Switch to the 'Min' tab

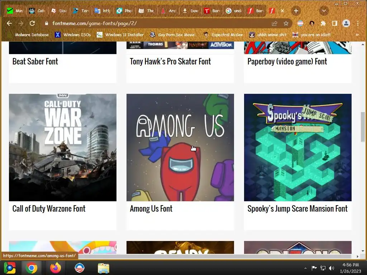(x=14, y=11)
